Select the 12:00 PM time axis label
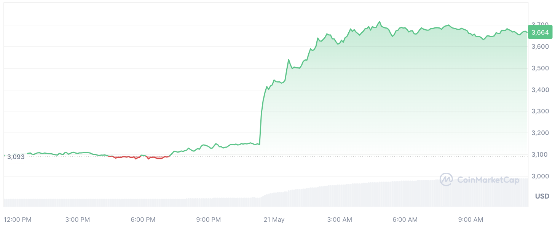 pyautogui.click(x=18, y=220)
